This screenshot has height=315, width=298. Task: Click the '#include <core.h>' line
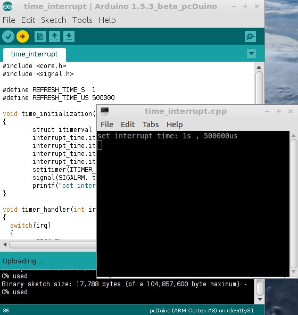(x=35, y=66)
